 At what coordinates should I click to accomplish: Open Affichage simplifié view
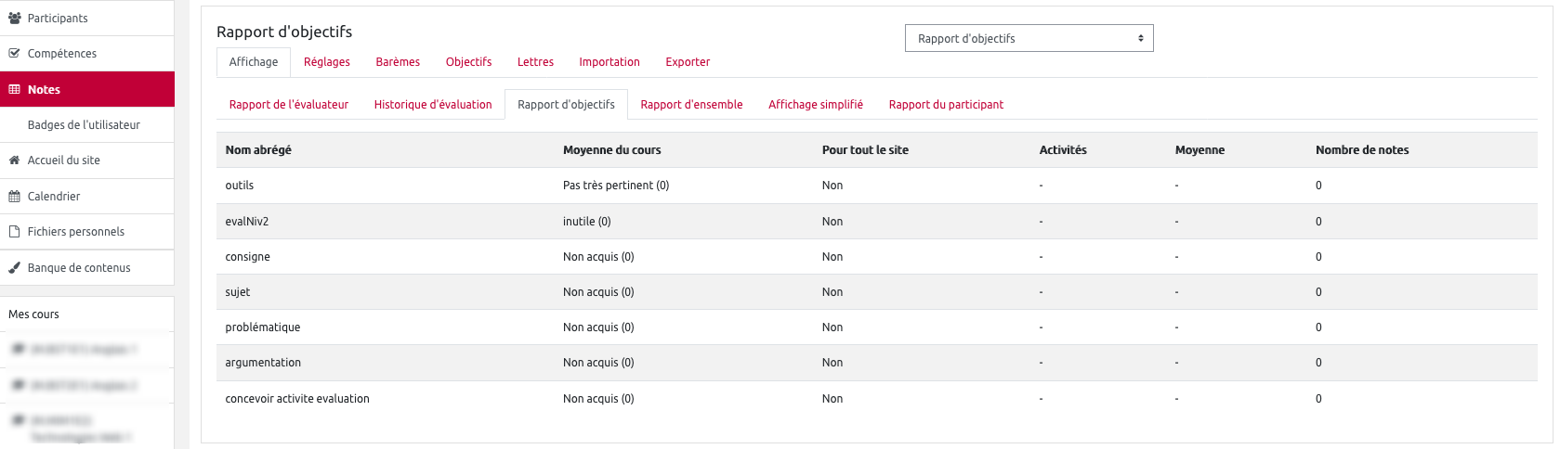tap(816, 105)
